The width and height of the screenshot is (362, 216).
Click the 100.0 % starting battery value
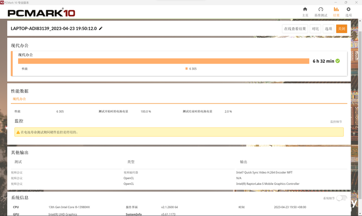[146, 111]
